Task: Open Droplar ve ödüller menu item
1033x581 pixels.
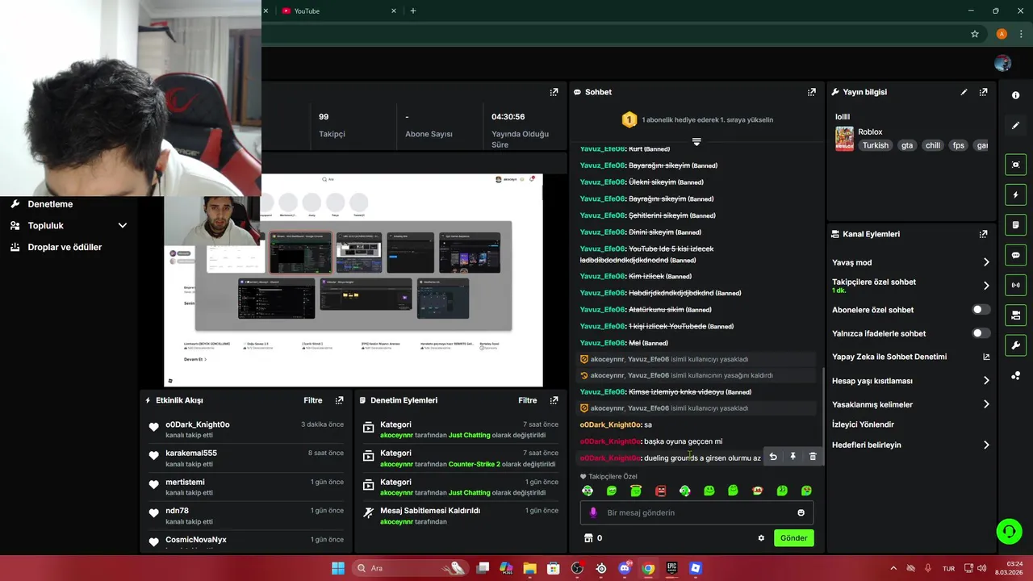Action: pyautogui.click(x=65, y=247)
